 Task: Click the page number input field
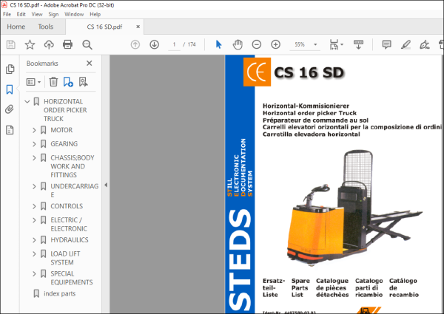coord(174,44)
